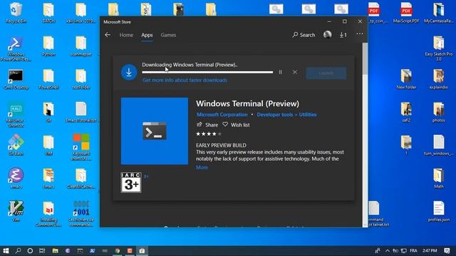The image size is (456, 256).
Task: Open the Home tab in Microsoft Store
Action: 126,35
